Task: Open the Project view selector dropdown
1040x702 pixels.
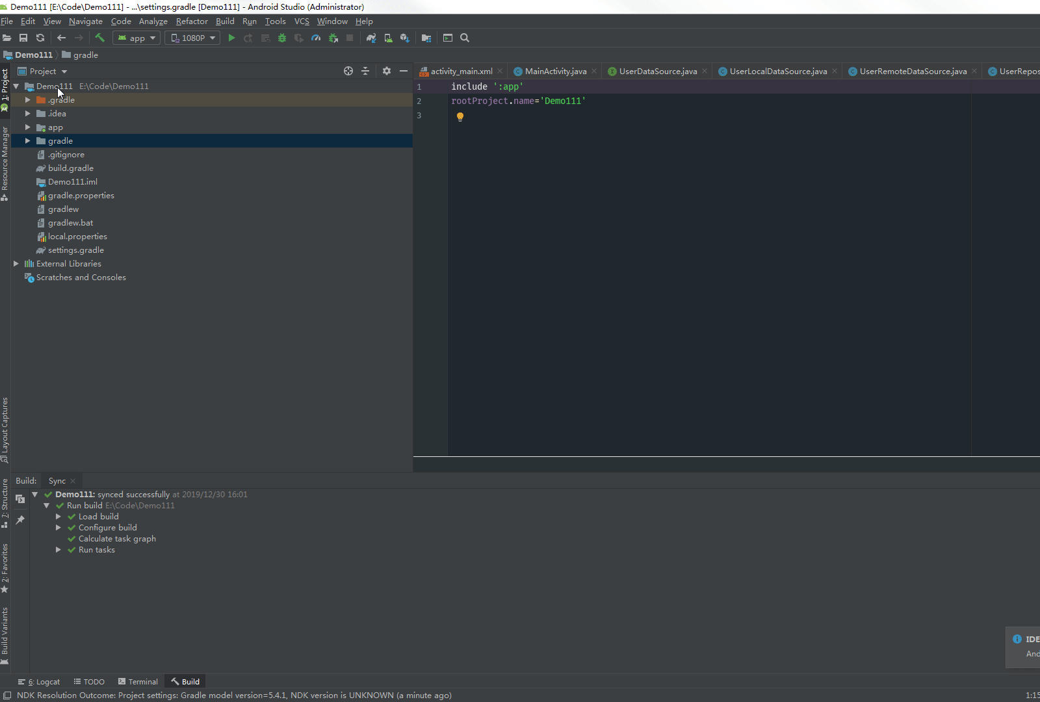Action: tap(42, 71)
